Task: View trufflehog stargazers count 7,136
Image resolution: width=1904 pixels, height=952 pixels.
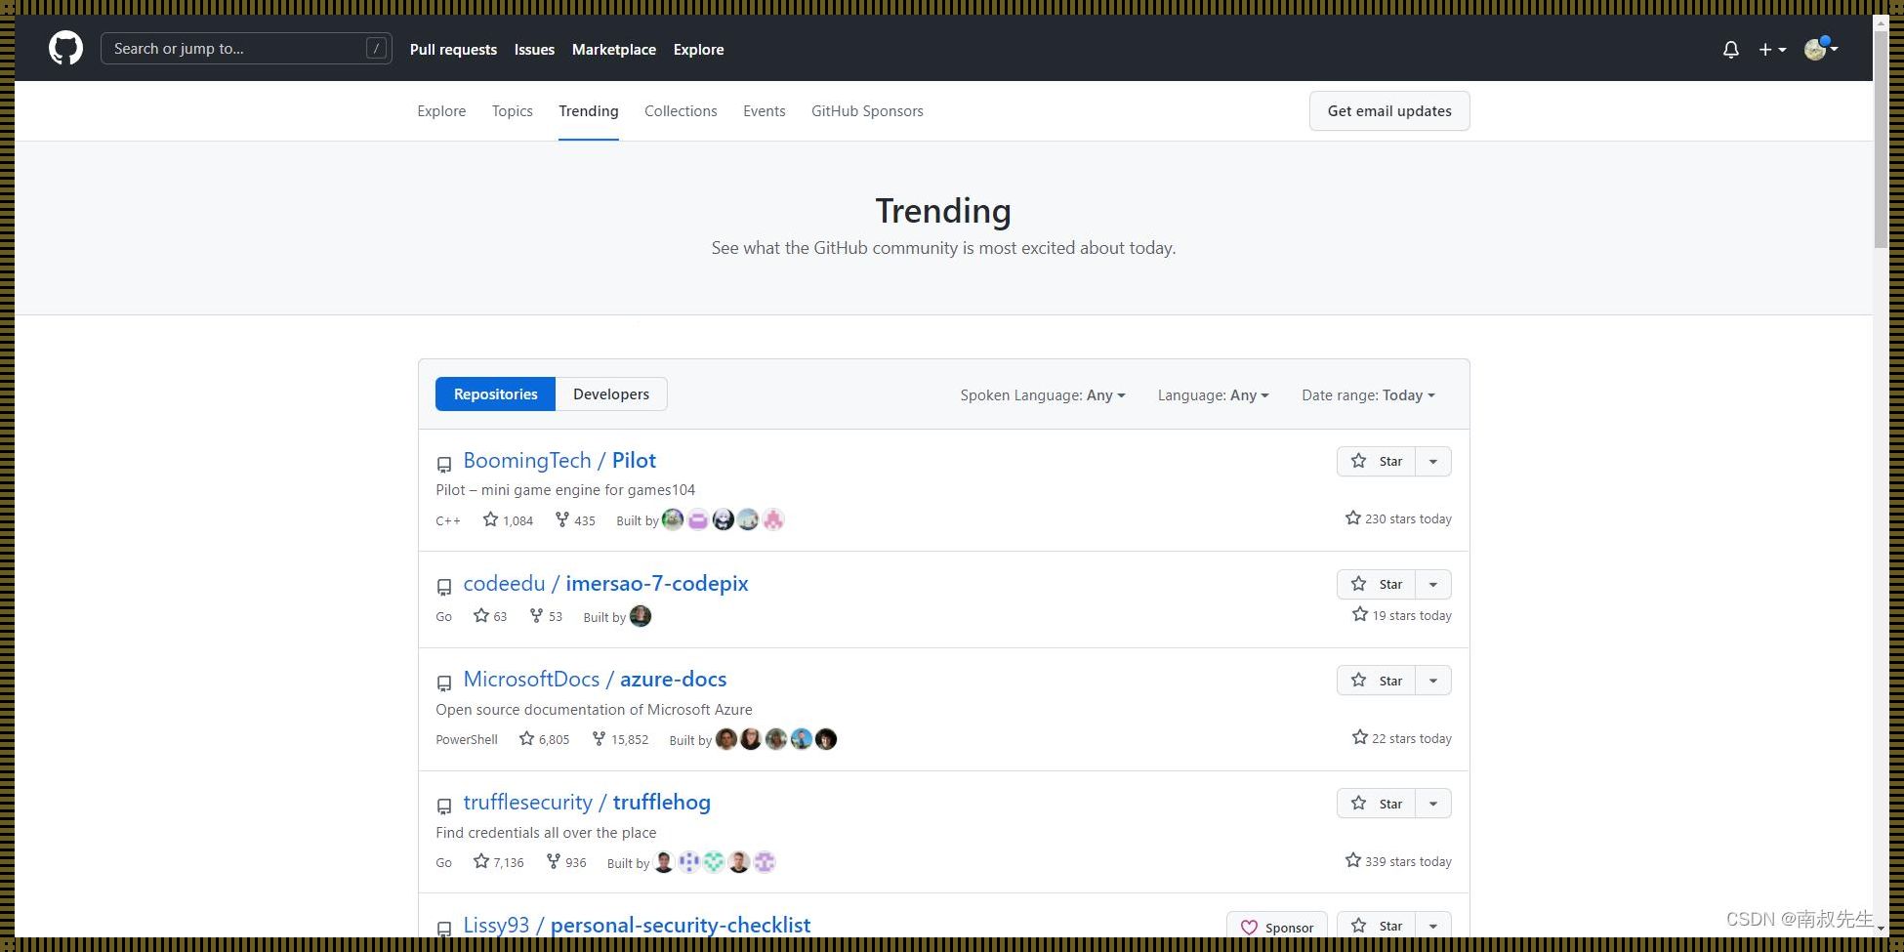Action: click(498, 862)
